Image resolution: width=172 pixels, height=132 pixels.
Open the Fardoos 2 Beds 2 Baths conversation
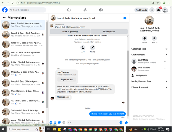point(23,44)
